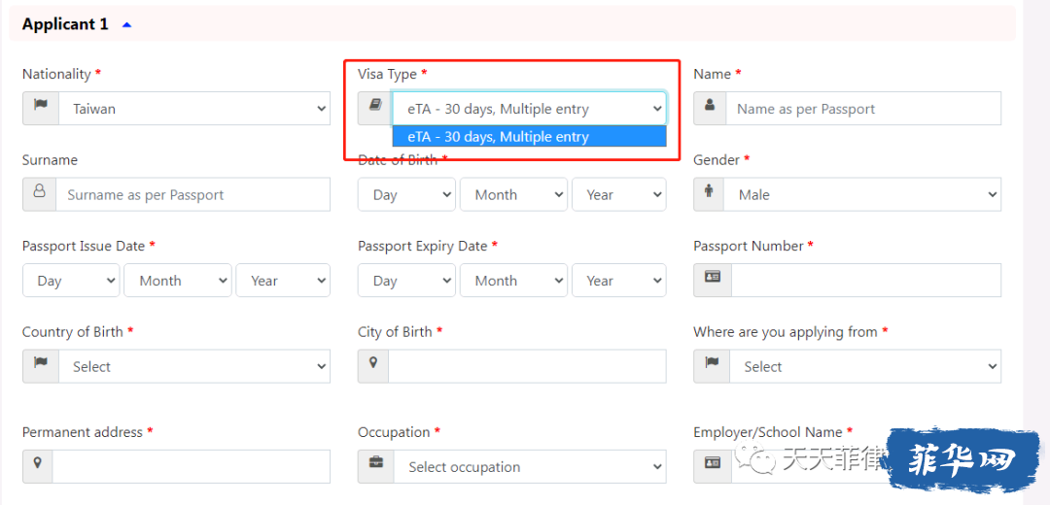Image resolution: width=1050 pixels, height=505 pixels.
Task: Click the map pin icon beside City of Birth
Action: coord(373,362)
